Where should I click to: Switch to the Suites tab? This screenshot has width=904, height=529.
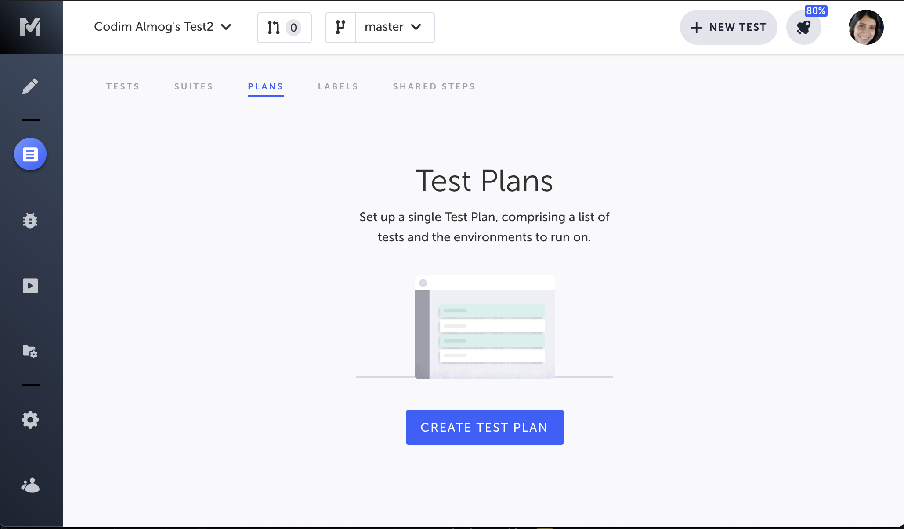click(x=193, y=86)
